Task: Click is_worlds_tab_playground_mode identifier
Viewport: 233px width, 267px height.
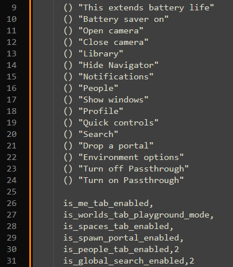Action: point(137,215)
